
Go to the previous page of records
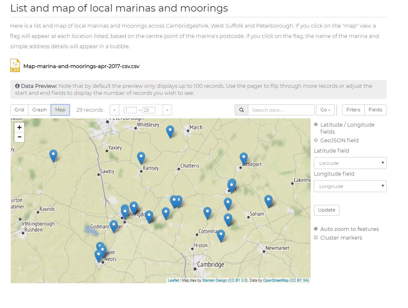click(114, 110)
